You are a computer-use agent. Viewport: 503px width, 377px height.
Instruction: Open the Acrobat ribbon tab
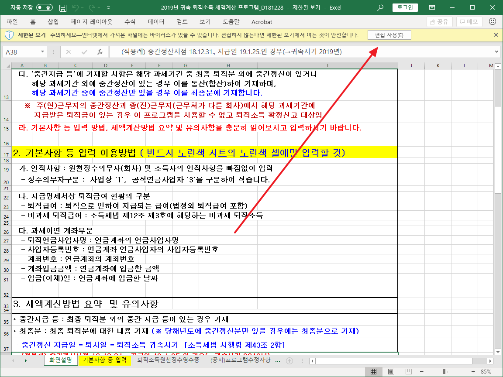[x=262, y=22]
